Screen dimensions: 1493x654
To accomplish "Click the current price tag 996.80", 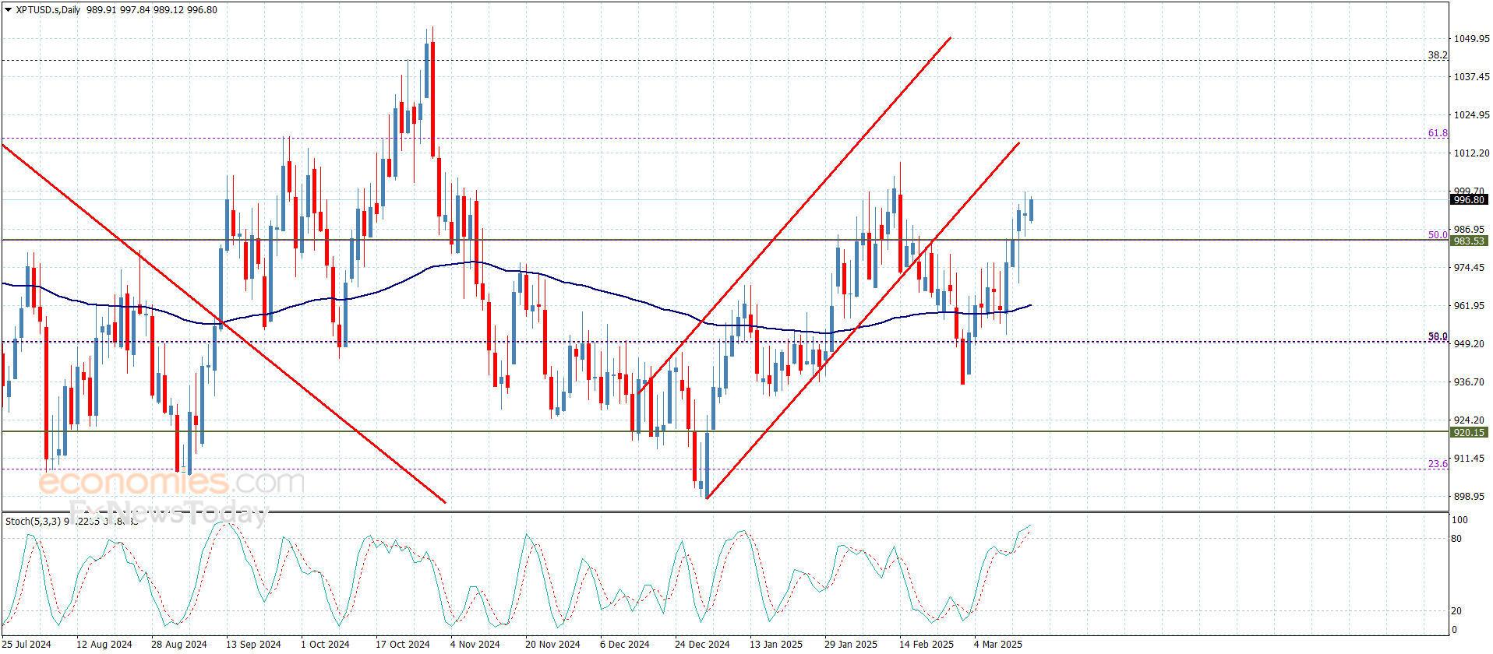I will [1469, 200].
